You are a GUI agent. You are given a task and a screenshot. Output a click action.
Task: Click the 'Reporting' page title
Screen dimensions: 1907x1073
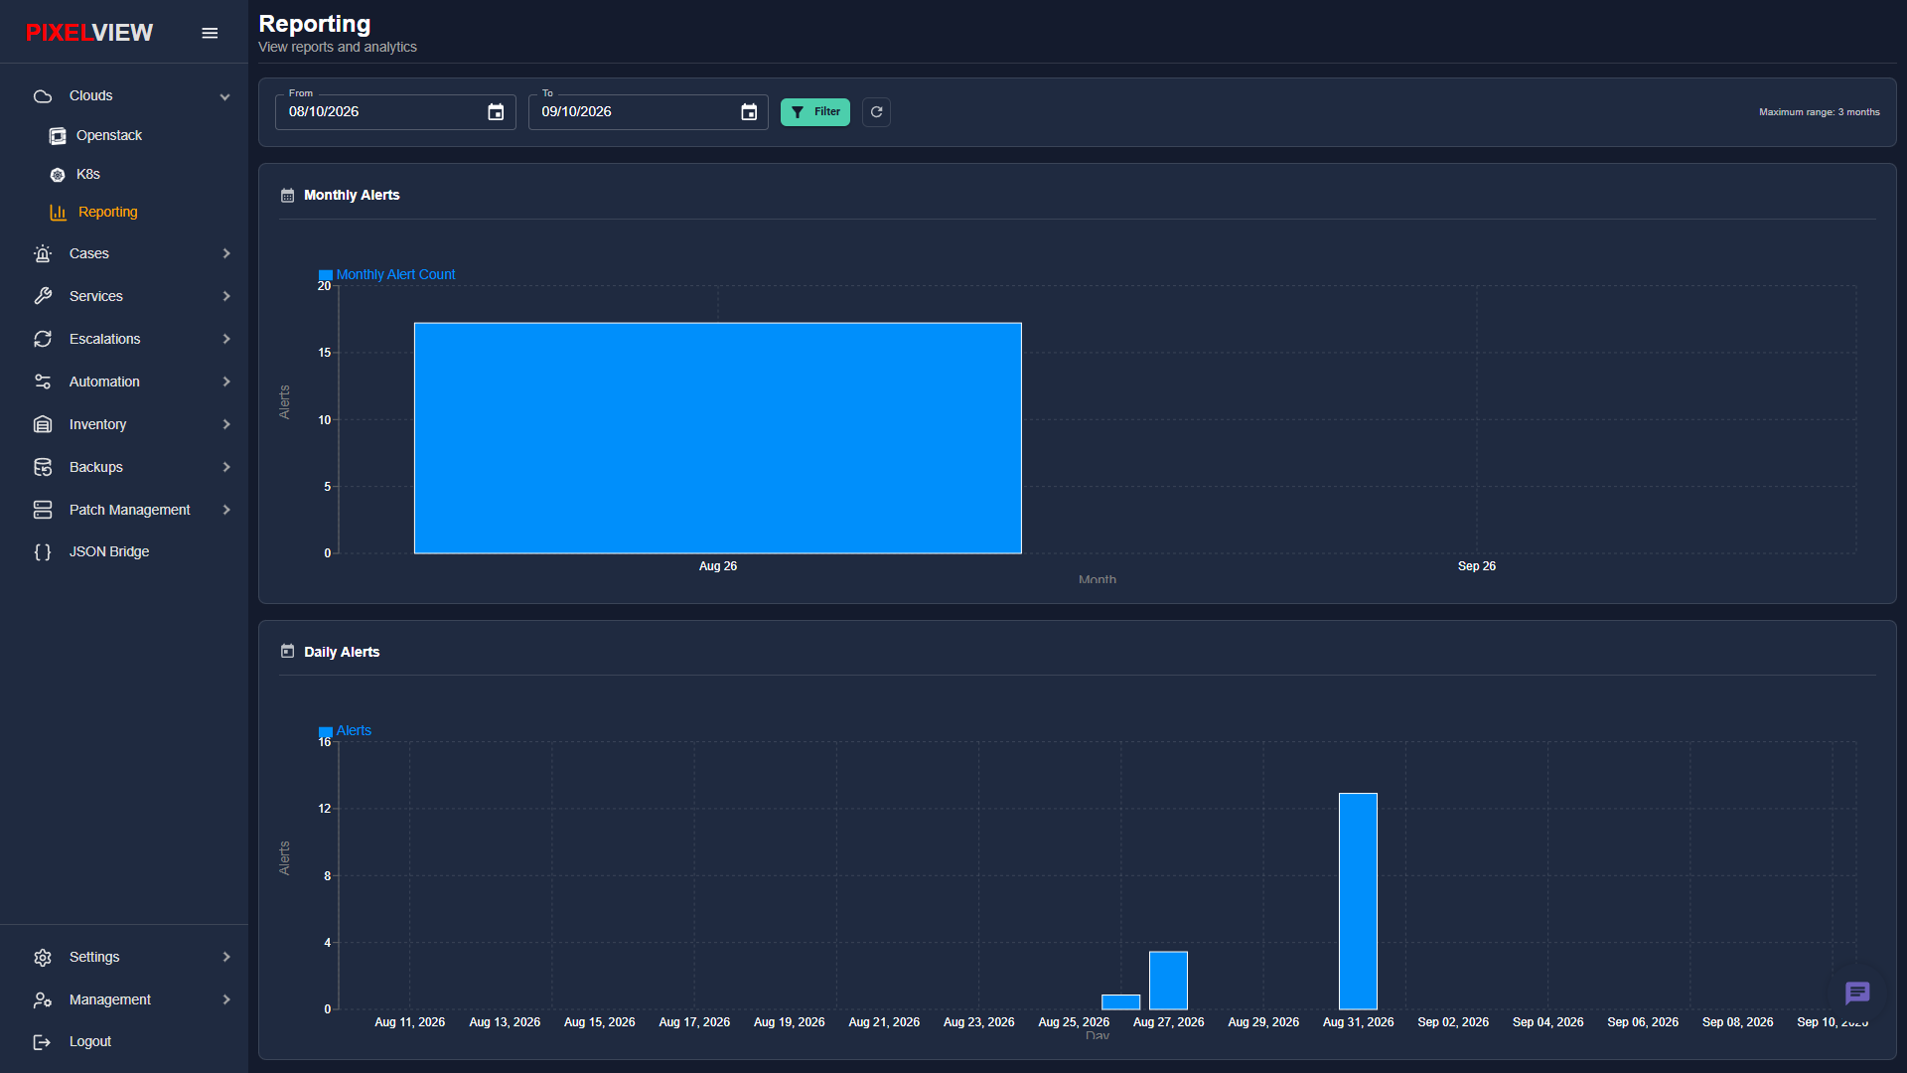(315, 24)
